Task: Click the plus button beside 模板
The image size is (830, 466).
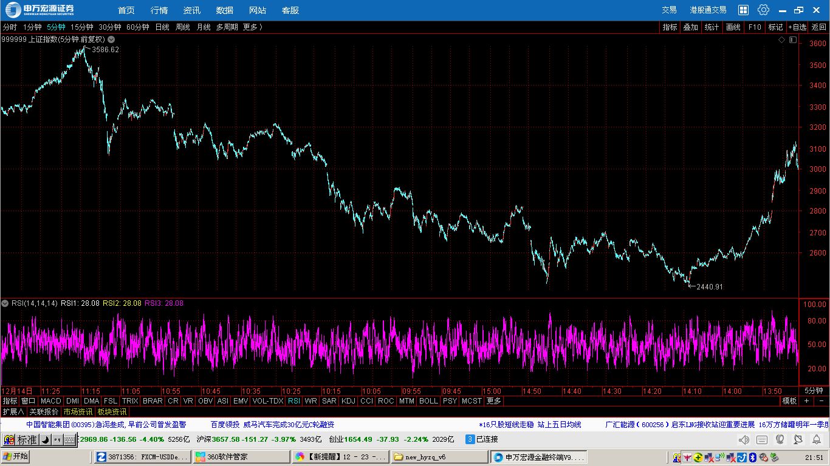Action: (806, 400)
